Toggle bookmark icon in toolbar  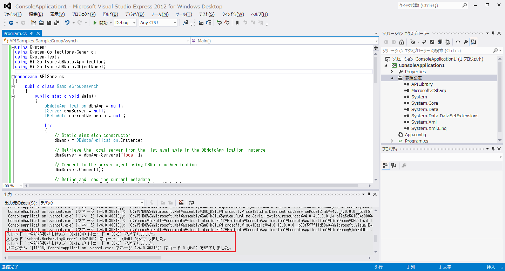[237, 23]
